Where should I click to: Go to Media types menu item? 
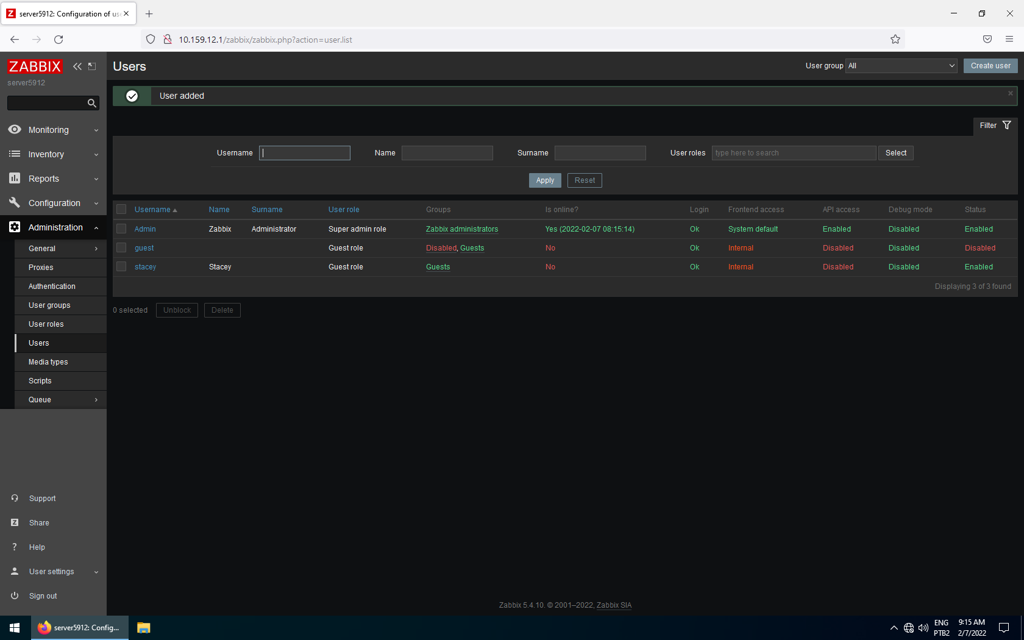coord(48,362)
